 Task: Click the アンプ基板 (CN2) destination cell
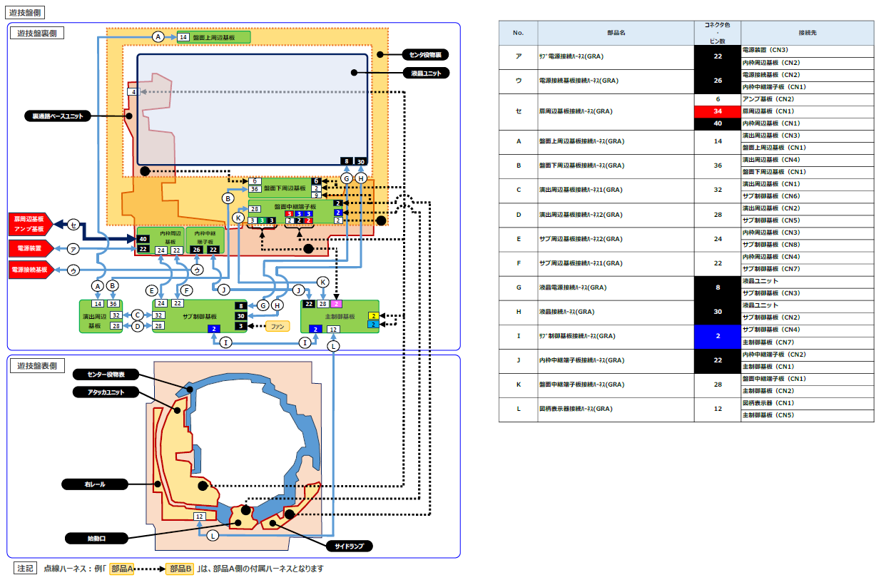click(x=808, y=99)
